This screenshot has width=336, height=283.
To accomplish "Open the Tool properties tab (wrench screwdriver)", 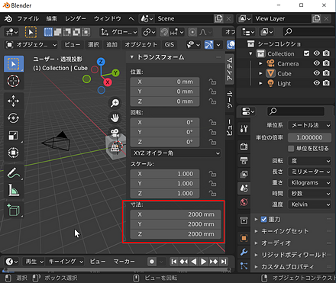I will pyautogui.click(x=244, y=129).
